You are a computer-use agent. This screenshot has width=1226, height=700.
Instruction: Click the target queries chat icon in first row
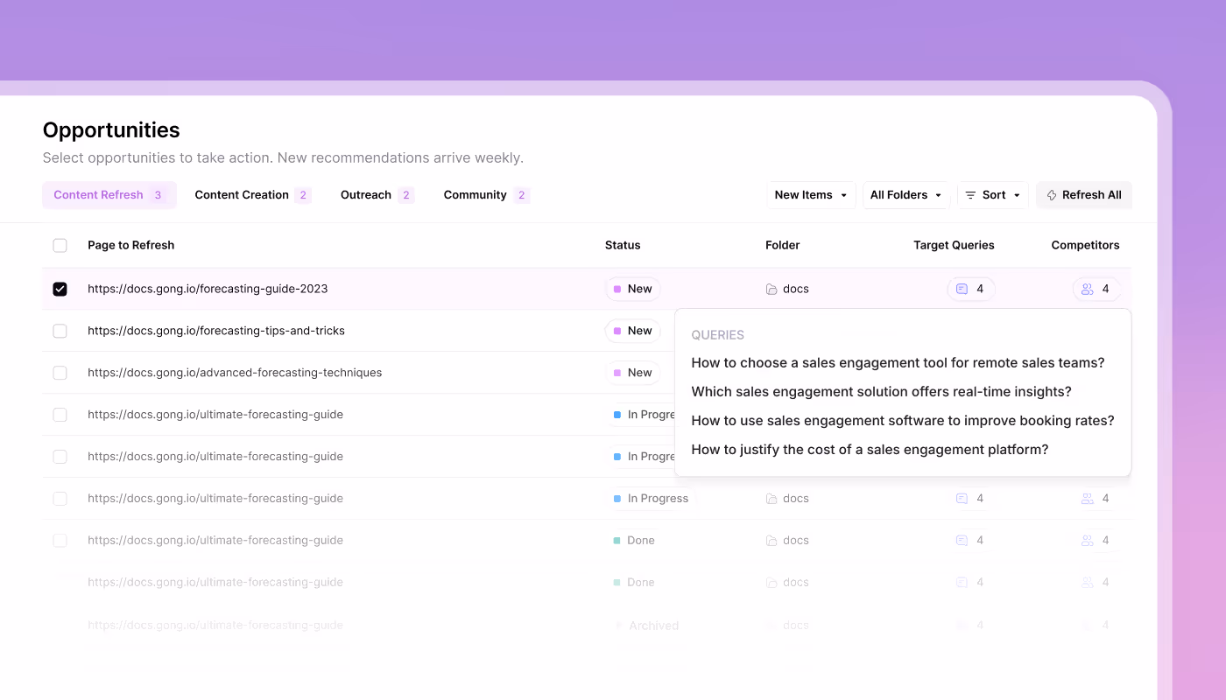[x=962, y=289]
